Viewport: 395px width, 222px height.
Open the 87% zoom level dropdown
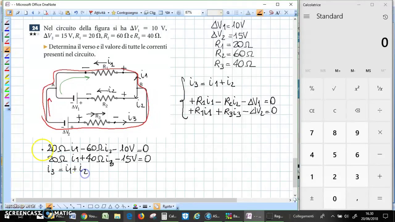click(203, 13)
